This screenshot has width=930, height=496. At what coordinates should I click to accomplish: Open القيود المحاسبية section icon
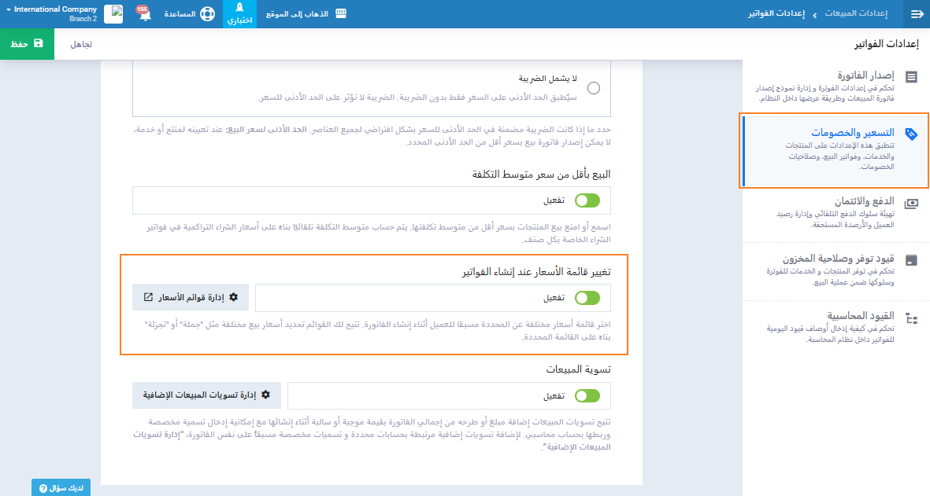tap(911, 318)
